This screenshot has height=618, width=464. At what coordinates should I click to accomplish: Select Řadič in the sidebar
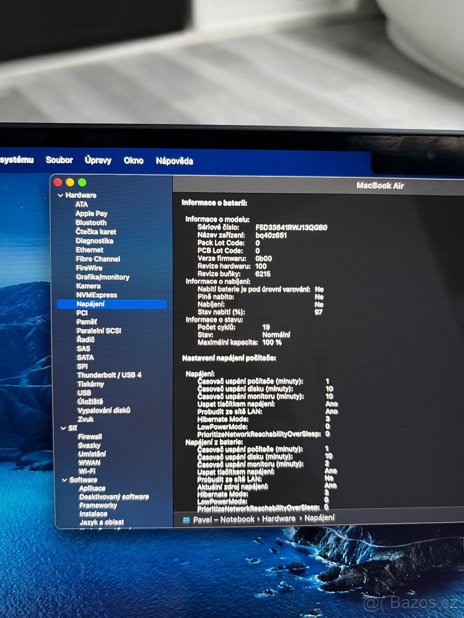85,340
